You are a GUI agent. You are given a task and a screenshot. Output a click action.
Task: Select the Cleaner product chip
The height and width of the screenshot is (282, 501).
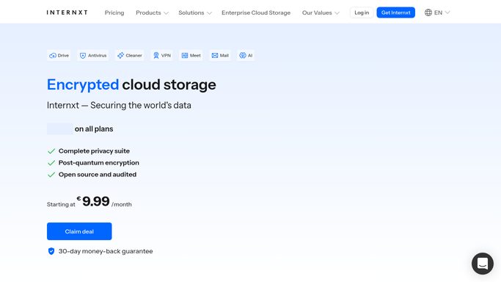(129, 55)
